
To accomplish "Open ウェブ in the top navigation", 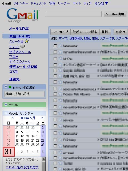I will (x=88, y=3).
